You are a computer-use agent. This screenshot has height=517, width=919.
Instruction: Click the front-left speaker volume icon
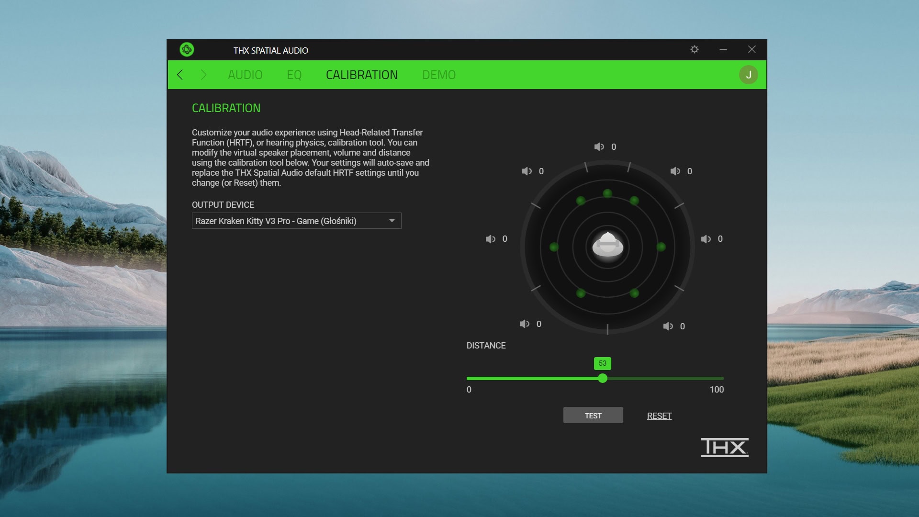point(527,171)
